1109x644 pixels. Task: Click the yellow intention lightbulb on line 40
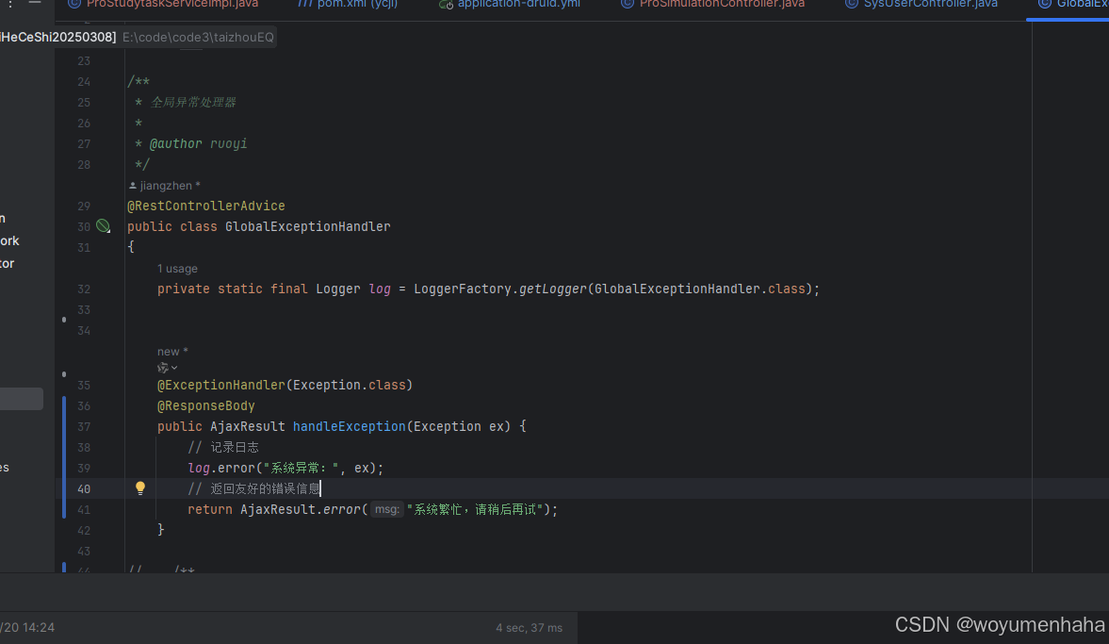[x=140, y=487]
